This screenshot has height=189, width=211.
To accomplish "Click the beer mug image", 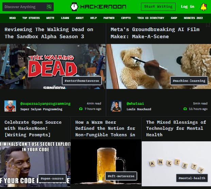I will point(106,163).
